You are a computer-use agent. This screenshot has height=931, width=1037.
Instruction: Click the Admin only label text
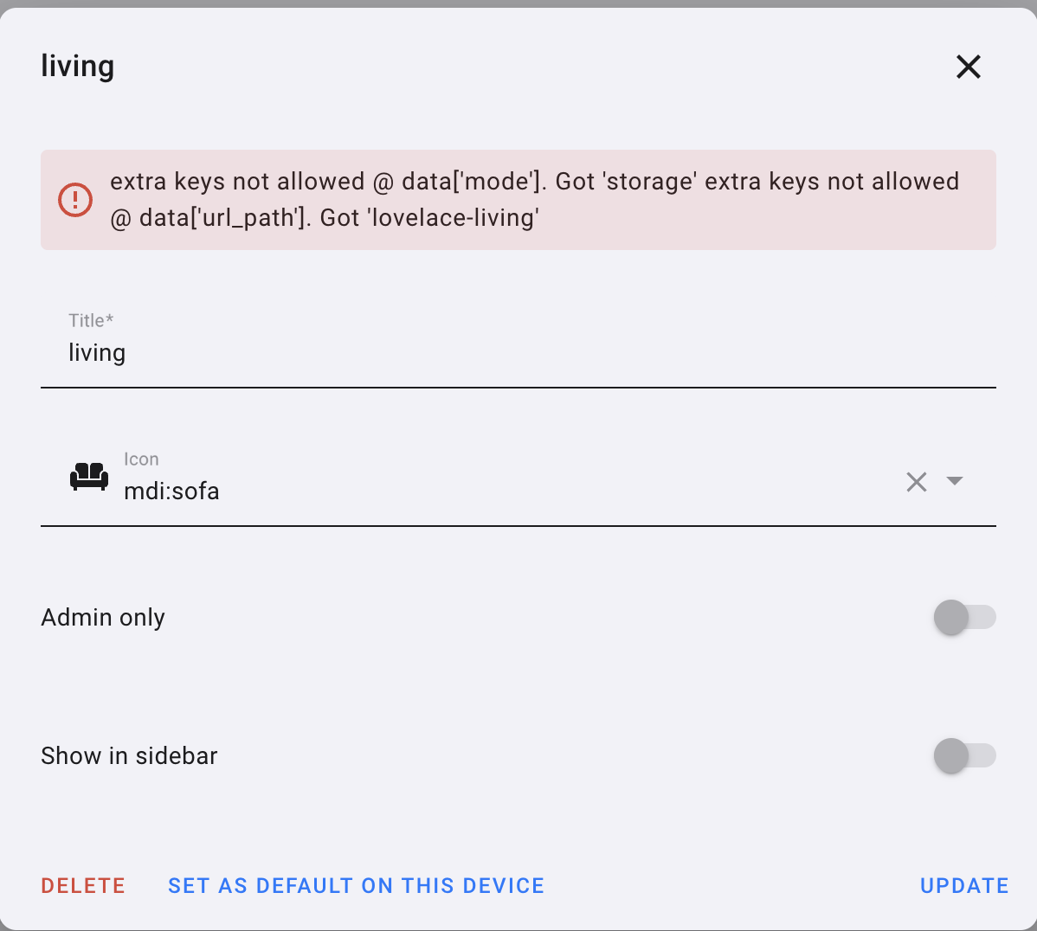pyautogui.click(x=102, y=617)
